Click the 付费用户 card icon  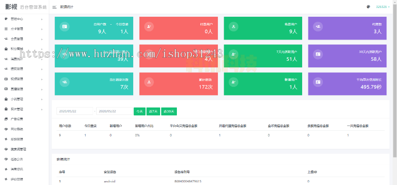point(149,26)
